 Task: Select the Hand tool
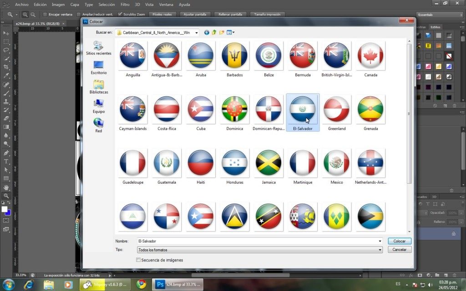(6, 187)
